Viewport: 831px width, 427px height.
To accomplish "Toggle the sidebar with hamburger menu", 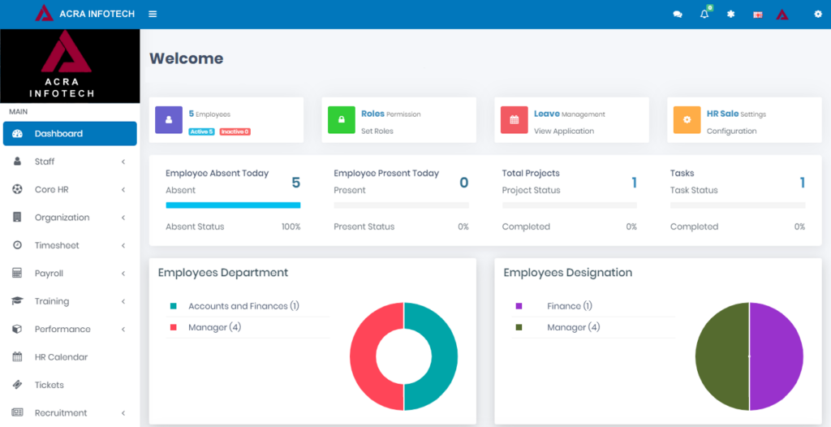I will click(x=153, y=15).
